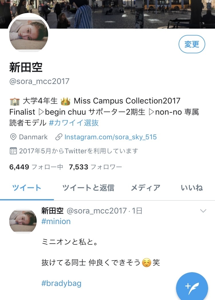Open the #minion hashtag in tweet
This screenshot has width=215, height=300.
(56, 221)
